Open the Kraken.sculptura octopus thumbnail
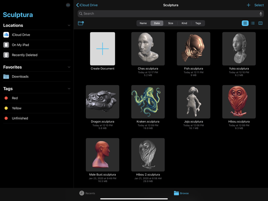The width and height of the screenshot is (268, 201). tap(148, 102)
